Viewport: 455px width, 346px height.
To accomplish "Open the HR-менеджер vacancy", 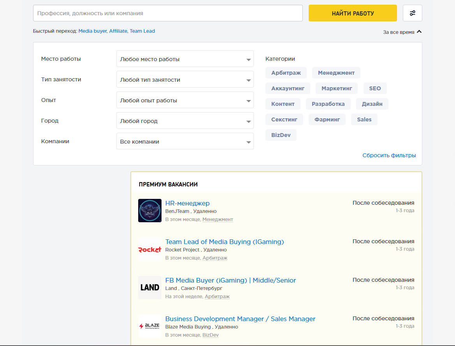I will point(187,203).
